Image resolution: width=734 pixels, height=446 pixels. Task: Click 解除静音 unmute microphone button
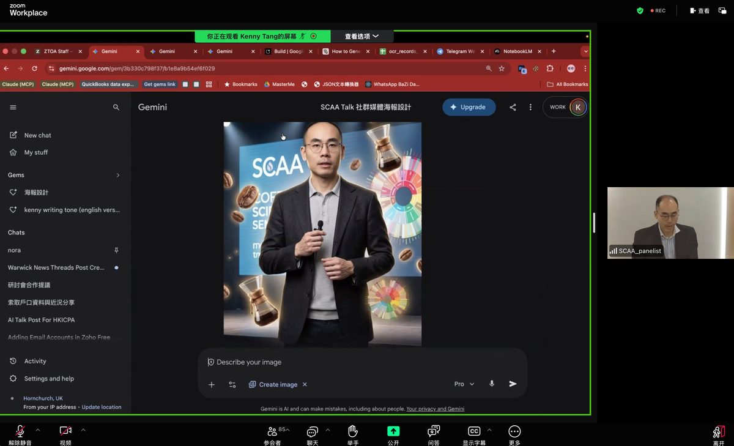pyautogui.click(x=20, y=435)
